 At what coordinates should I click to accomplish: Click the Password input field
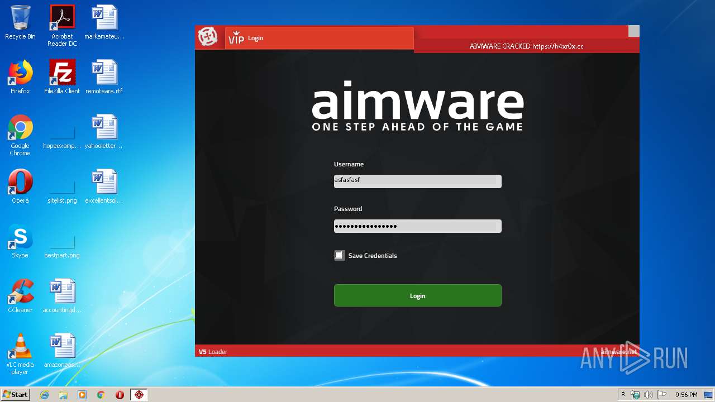(418, 226)
